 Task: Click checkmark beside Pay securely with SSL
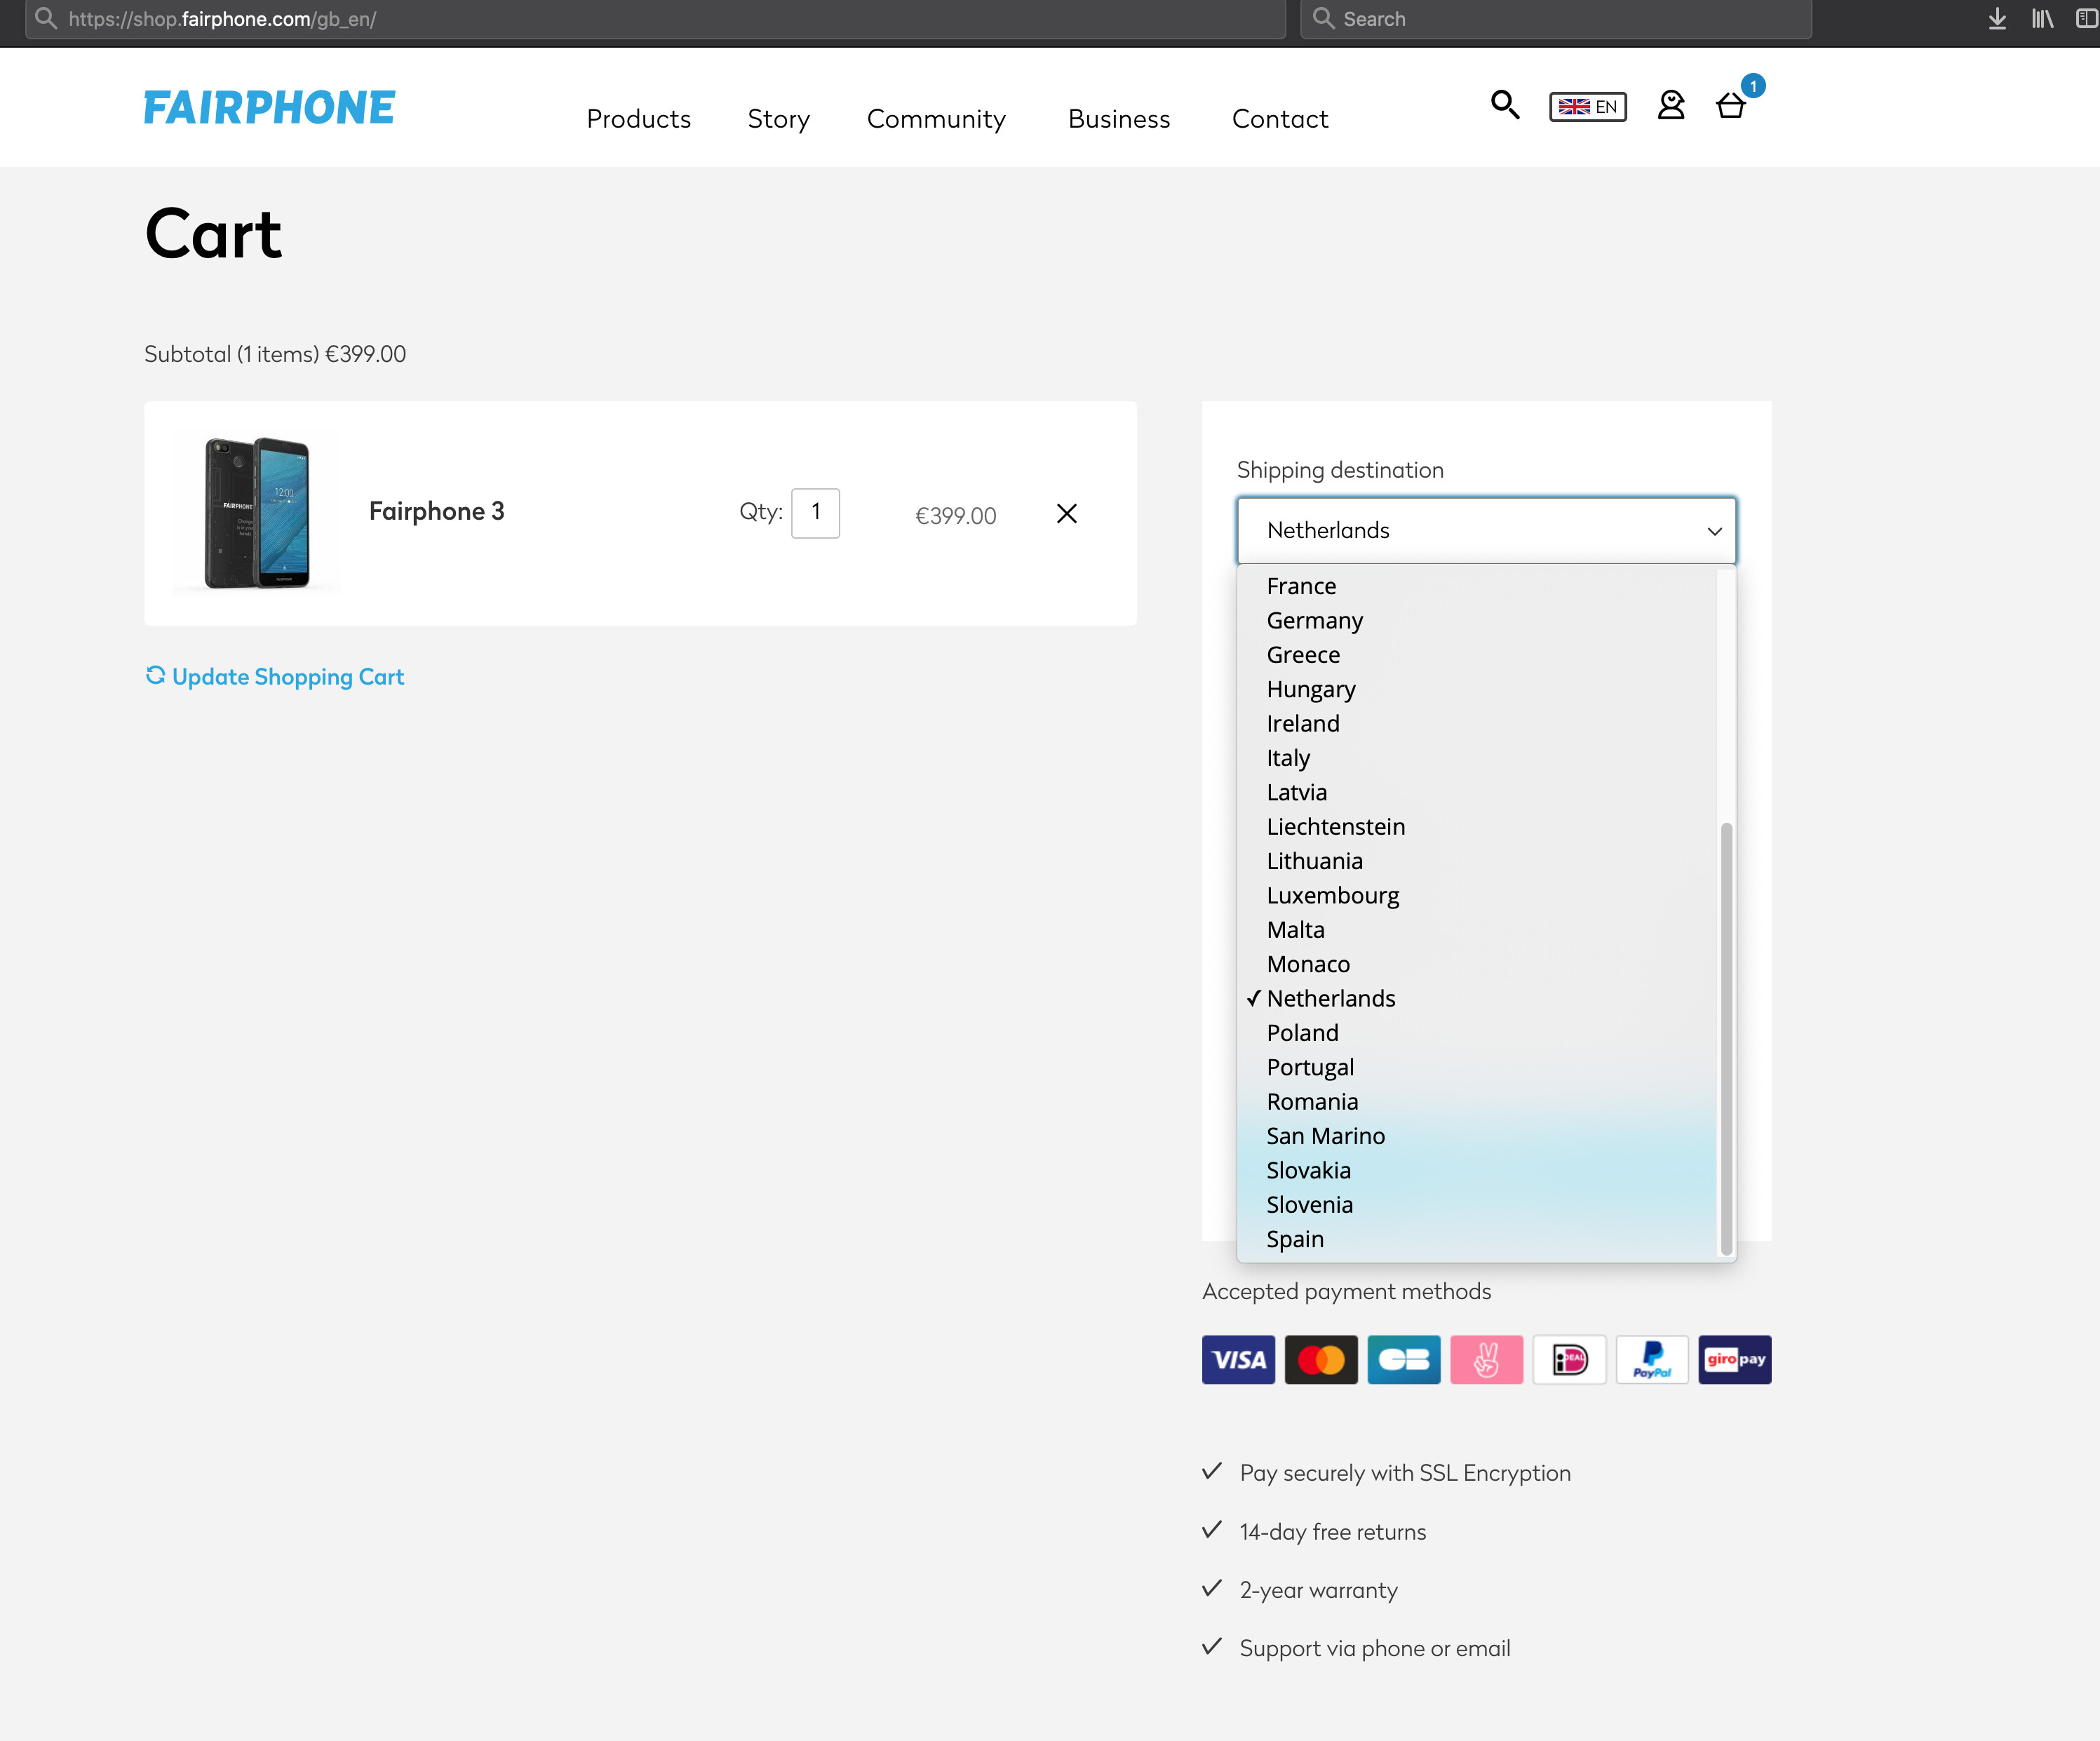1212,1471
